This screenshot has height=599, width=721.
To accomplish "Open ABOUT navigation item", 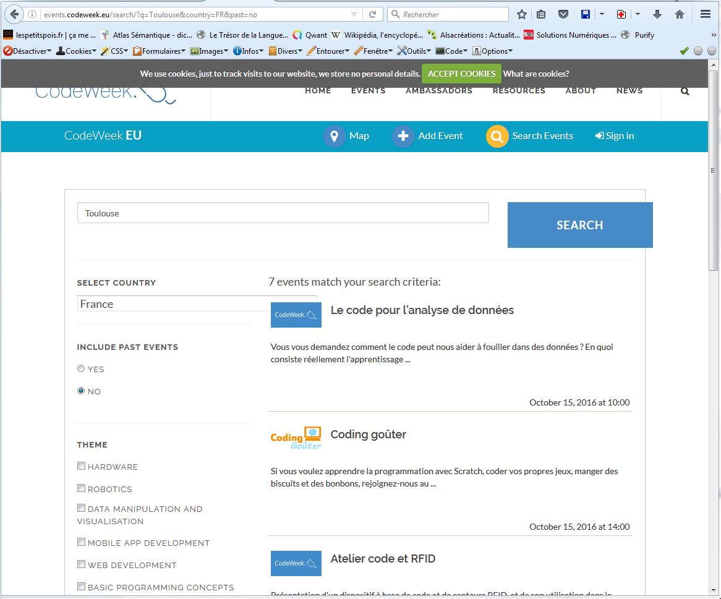I will coord(581,91).
